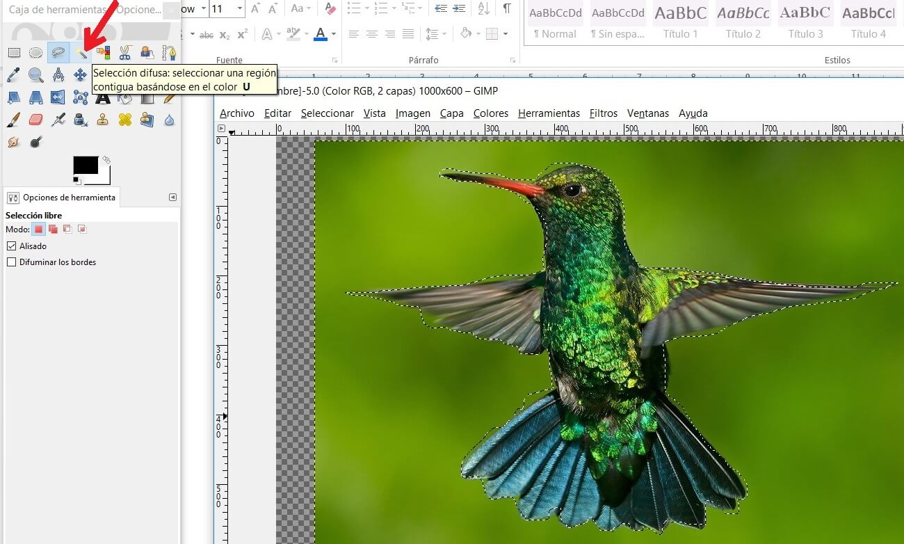Image resolution: width=904 pixels, height=544 pixels.
Task: Activate the Foreground Select tool
Action: tap(147, 53)
